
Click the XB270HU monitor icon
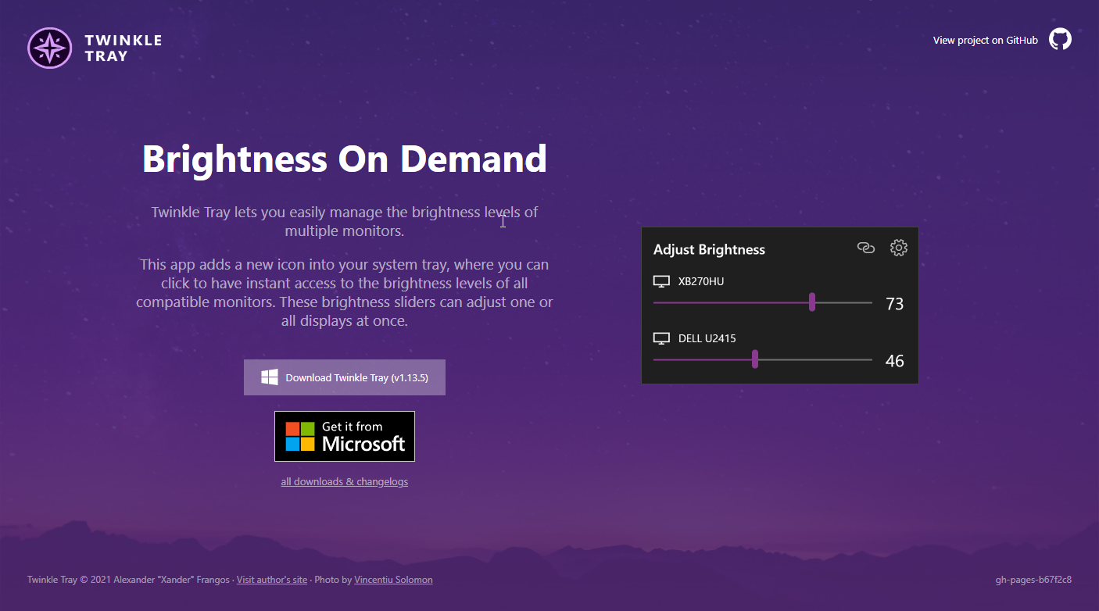pyautogui.click(x=661, y=281)
